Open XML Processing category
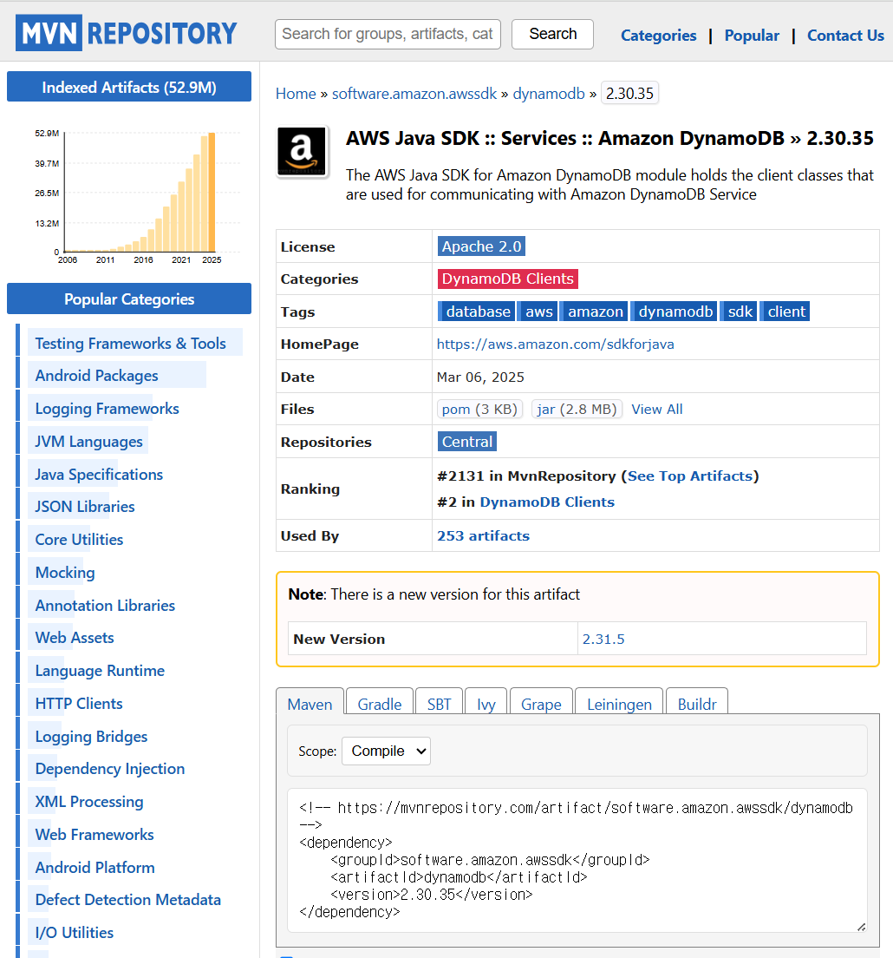This screenshot has height=958, width=893. tap(89, 802)
